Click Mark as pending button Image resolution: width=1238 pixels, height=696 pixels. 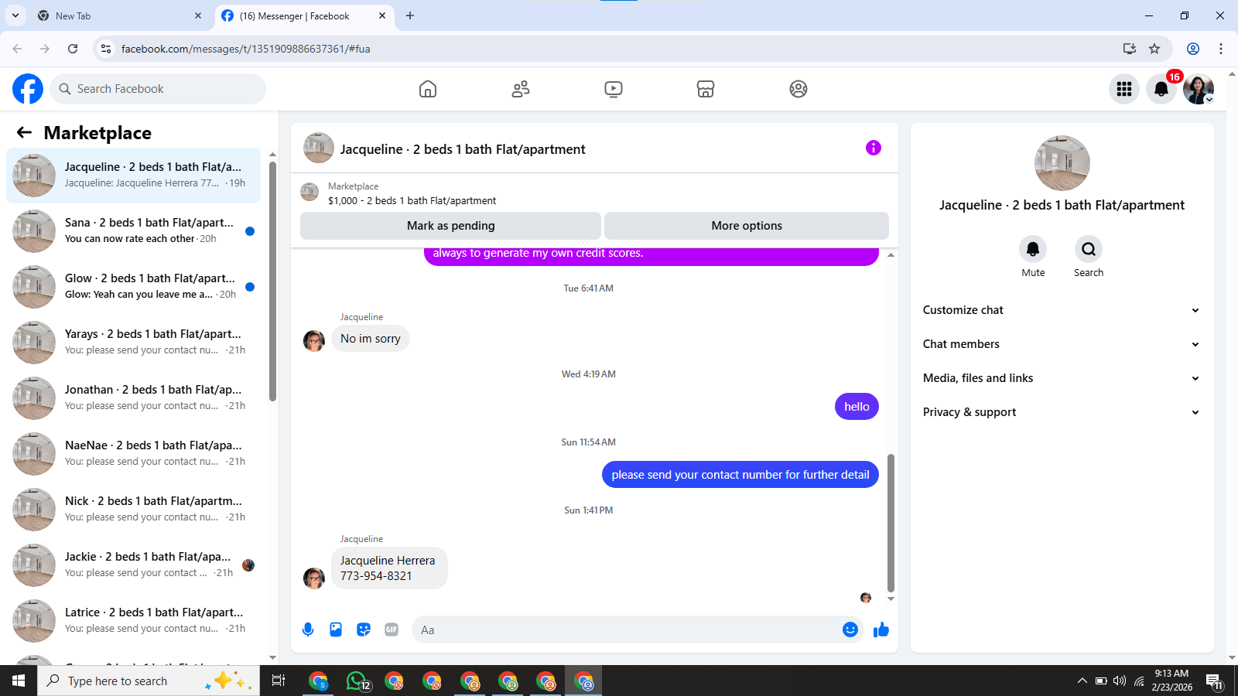(450, 226)
